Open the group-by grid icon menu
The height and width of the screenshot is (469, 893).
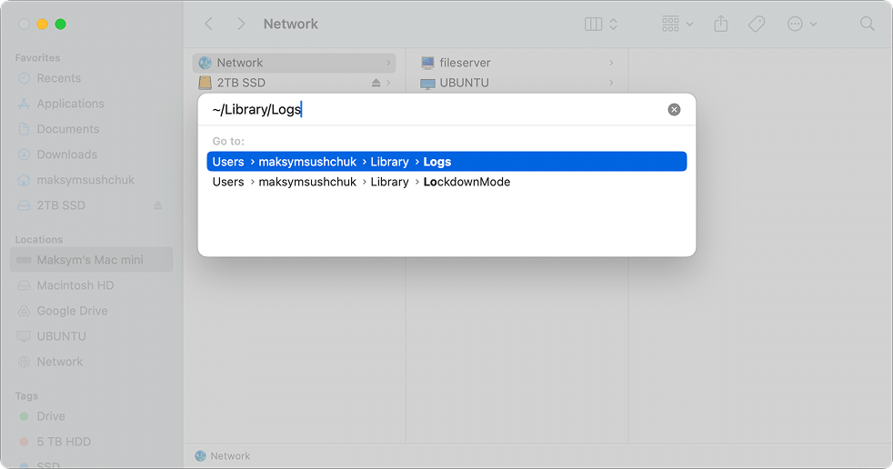coord(670,24)
